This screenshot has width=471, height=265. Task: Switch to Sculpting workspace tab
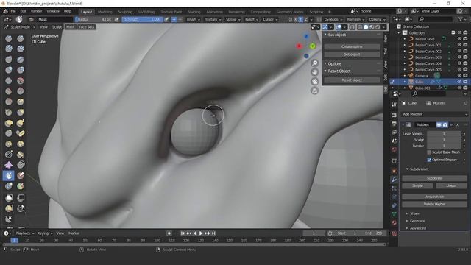(x=125, y=12)
